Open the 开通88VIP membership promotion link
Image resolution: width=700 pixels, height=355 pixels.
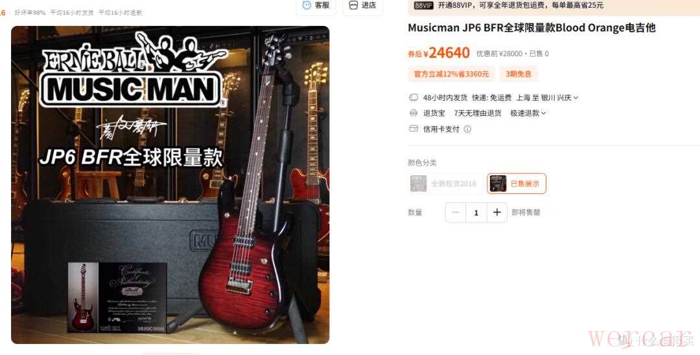[520, 5]
